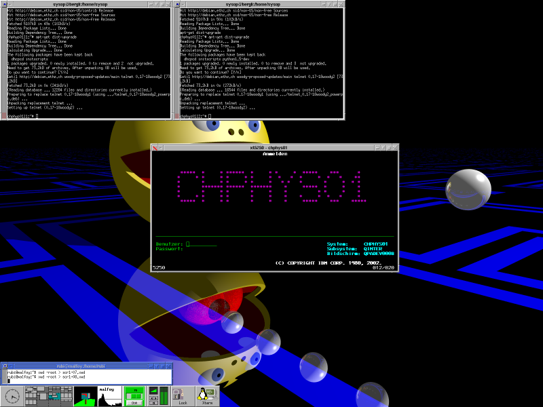Click the 'QINTER' subsystem value
Screen dimensions: 543x407
373,249
